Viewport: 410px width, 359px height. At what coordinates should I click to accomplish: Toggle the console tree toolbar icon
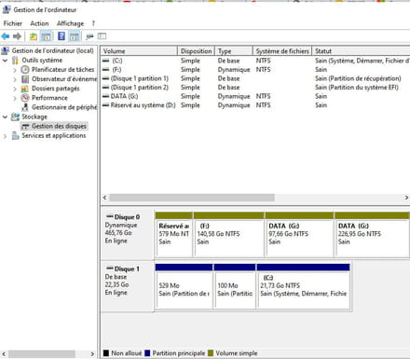tap(47, 36)
